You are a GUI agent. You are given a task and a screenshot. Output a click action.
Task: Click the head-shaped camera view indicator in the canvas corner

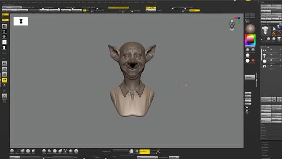click(232, 25)
